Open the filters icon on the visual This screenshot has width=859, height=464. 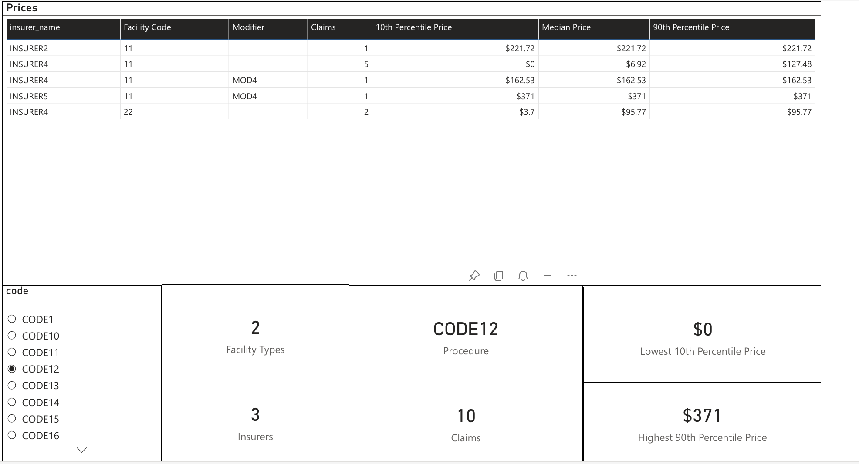click(x=548, y=276)
